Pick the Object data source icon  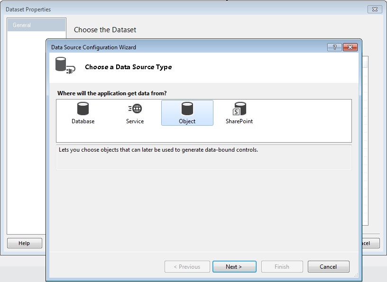[187, 109]
